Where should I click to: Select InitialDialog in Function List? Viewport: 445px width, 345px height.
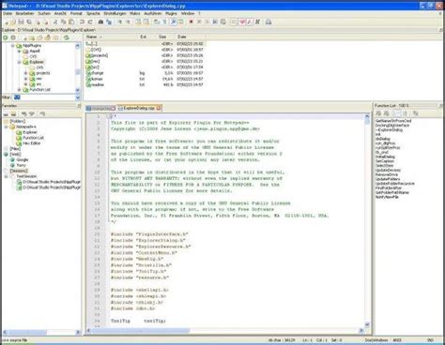click(385, 157)
